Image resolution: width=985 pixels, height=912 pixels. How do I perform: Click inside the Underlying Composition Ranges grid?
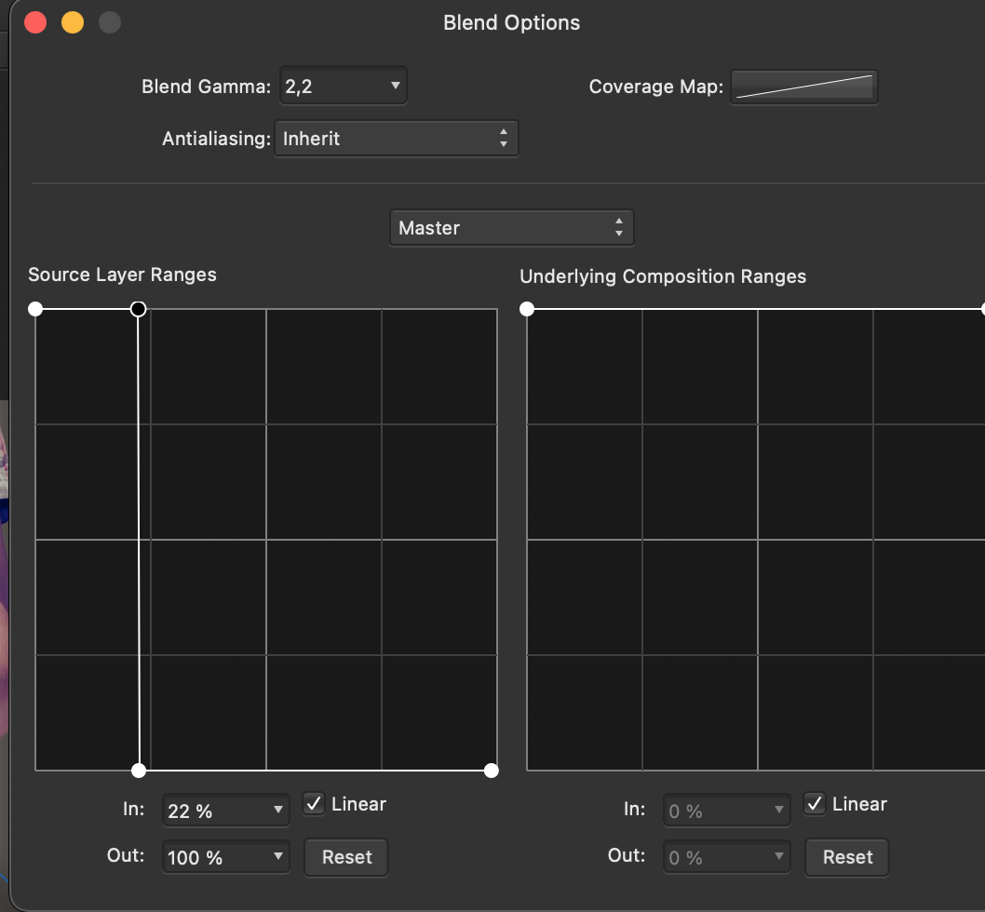[754, 540]
